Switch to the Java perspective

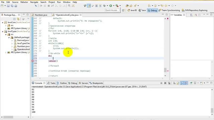142,10
